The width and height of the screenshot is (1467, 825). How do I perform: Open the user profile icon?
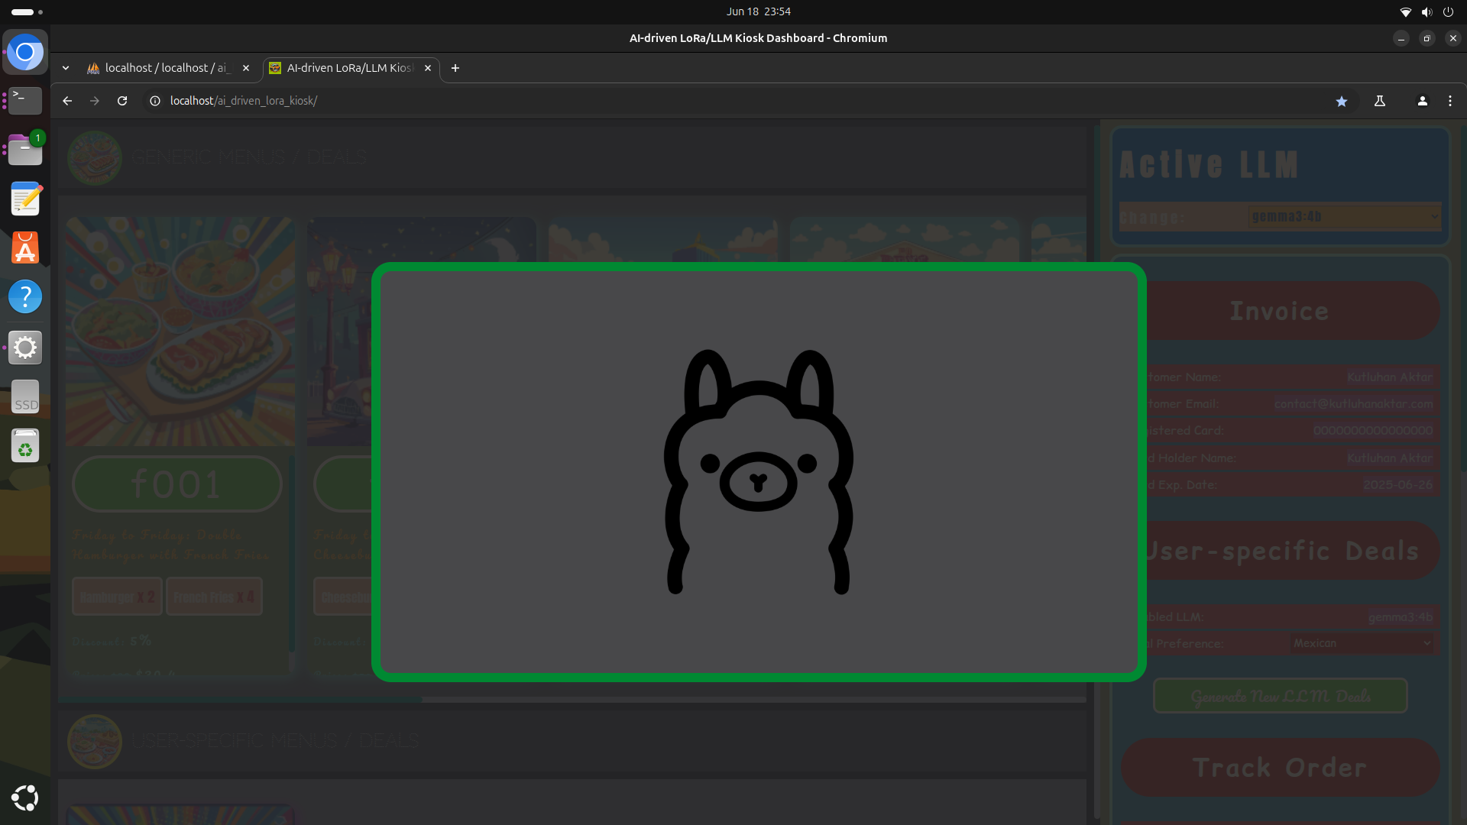coord(1422,101)
